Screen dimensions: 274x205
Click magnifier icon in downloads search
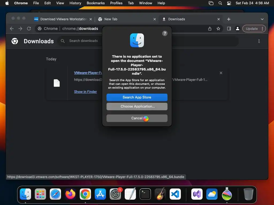pos(63,41)
